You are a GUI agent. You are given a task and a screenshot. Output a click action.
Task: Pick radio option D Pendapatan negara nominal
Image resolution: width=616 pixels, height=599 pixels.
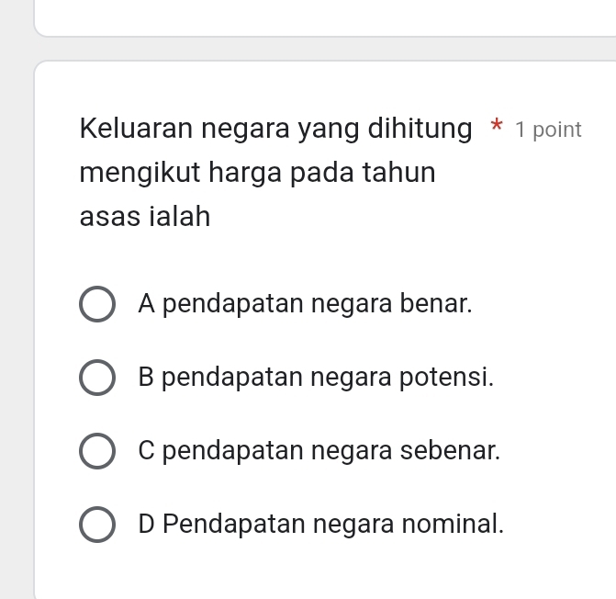coord(97,526)
